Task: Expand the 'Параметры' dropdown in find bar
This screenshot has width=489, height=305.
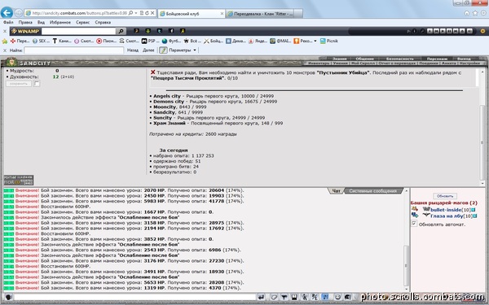Action: click(x=195, y=50)
